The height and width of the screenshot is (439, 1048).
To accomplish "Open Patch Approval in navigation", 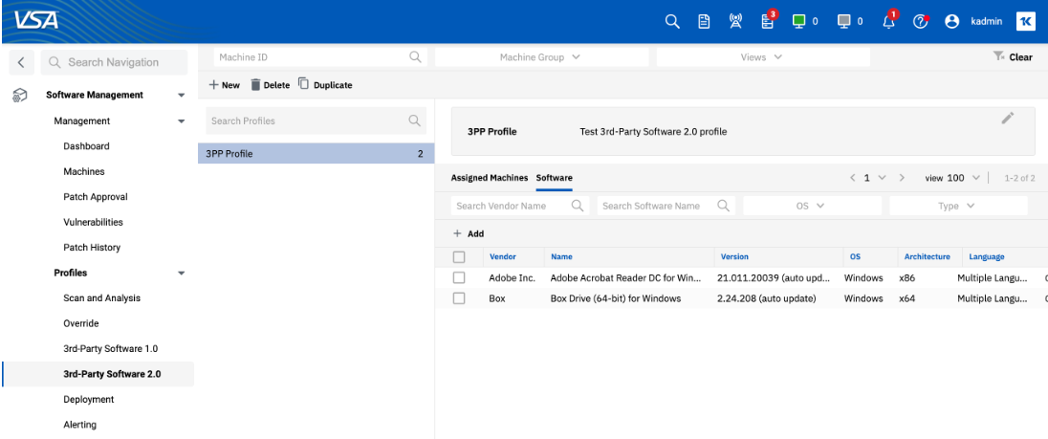I will (96, 196).
